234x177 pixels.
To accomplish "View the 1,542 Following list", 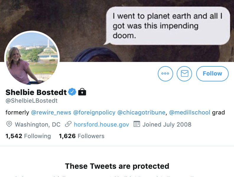I will coord(28,136).
